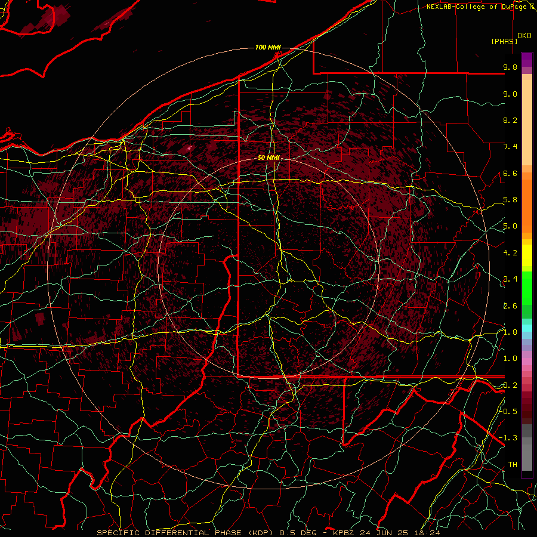Image resolution: width=537 pixels, height=537 pixels.
Task: Pick the orange segment of the color bar
Action: 527,205
